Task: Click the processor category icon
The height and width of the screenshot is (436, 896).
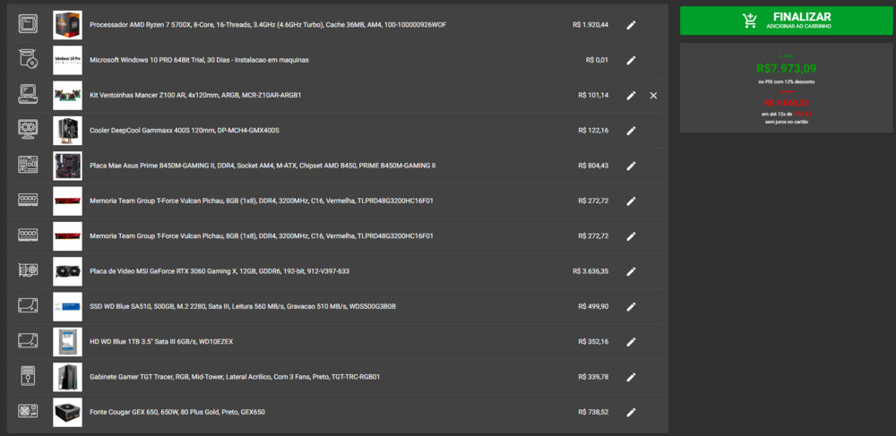Action: click(x=28, y=25)
